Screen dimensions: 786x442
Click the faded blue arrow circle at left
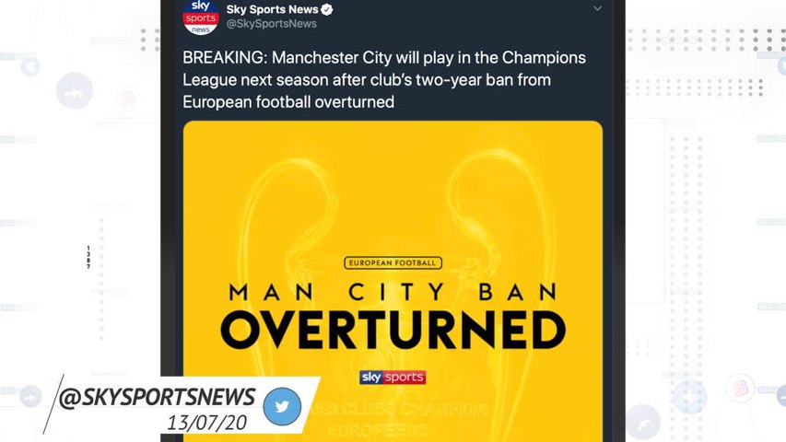[x=30, y=66]
